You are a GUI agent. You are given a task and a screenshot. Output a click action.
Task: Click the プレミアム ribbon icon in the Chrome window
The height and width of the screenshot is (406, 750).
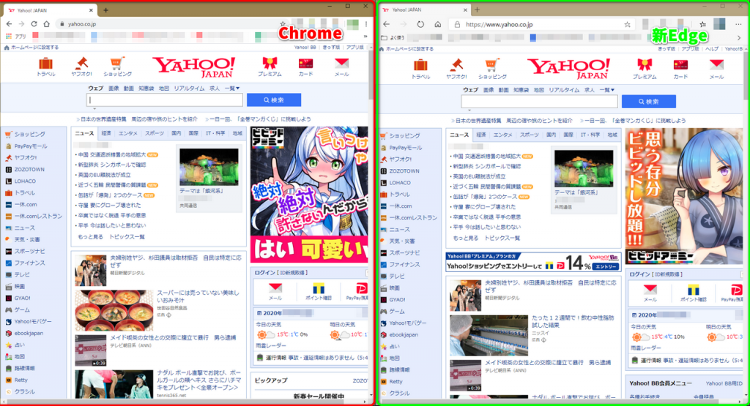point(270,64)
